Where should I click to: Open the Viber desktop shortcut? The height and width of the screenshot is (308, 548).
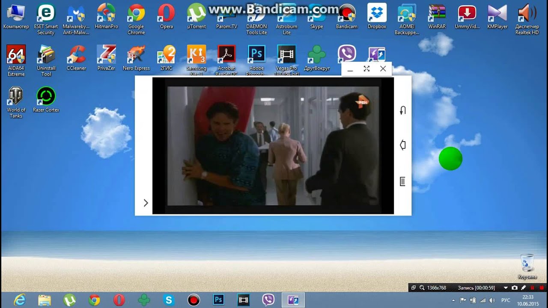pos(347,54)
